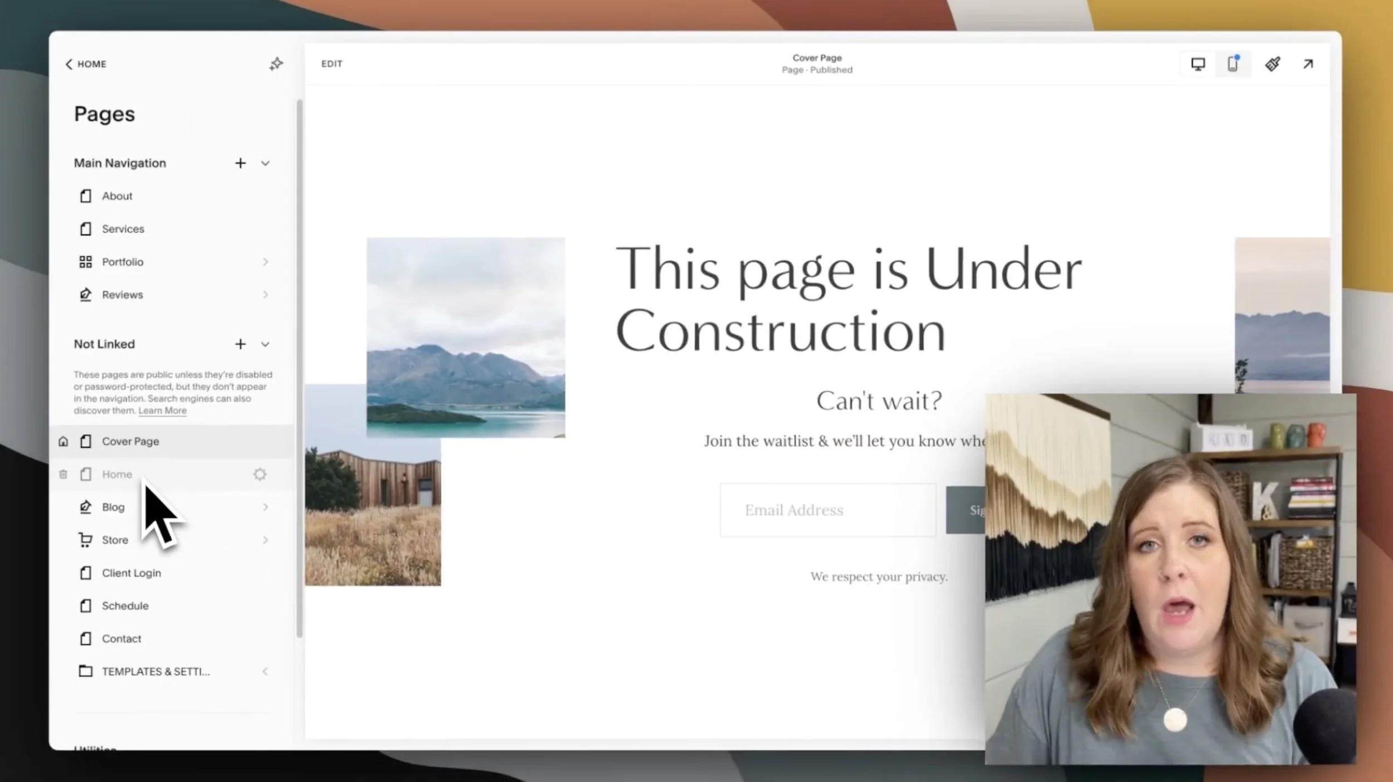Switch to mobile preview mode
The width and height of the screenshot is (1393, 782).
(x=1233, y=63)
